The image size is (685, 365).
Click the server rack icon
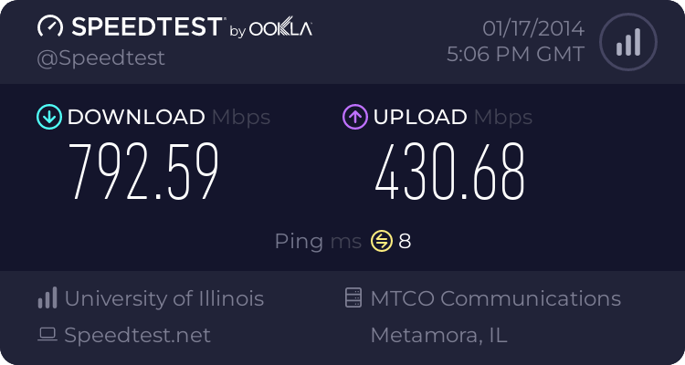[x=353, y=297]
